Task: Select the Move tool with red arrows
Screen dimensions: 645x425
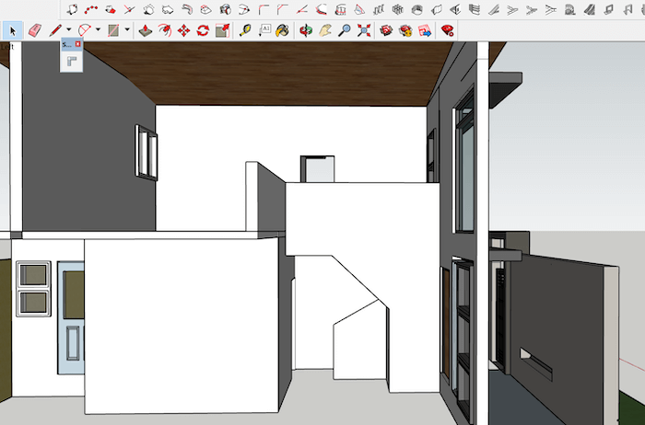Action: 183,30
